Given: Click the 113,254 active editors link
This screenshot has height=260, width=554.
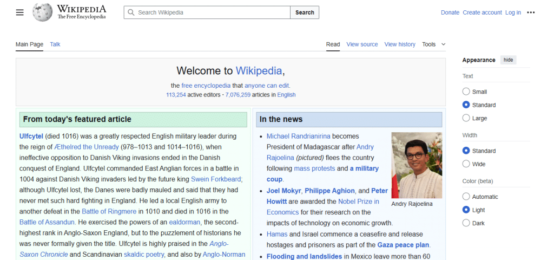Looking at the screenshot, I should 176,95.
